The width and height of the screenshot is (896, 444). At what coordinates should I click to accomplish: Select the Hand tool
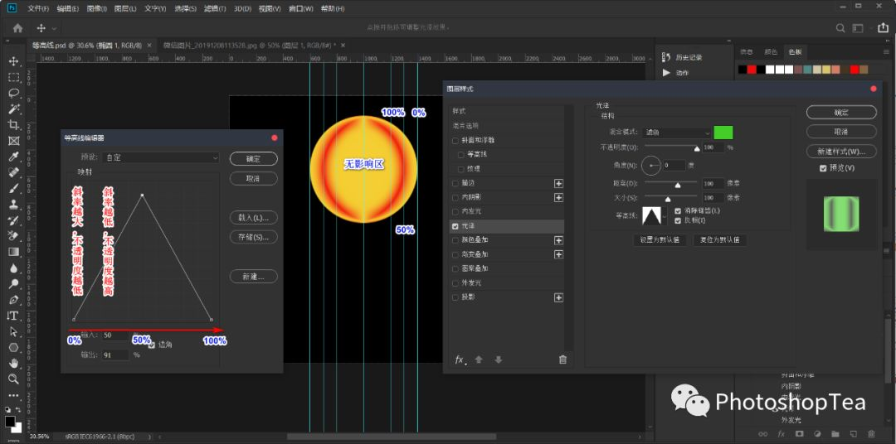14,362
